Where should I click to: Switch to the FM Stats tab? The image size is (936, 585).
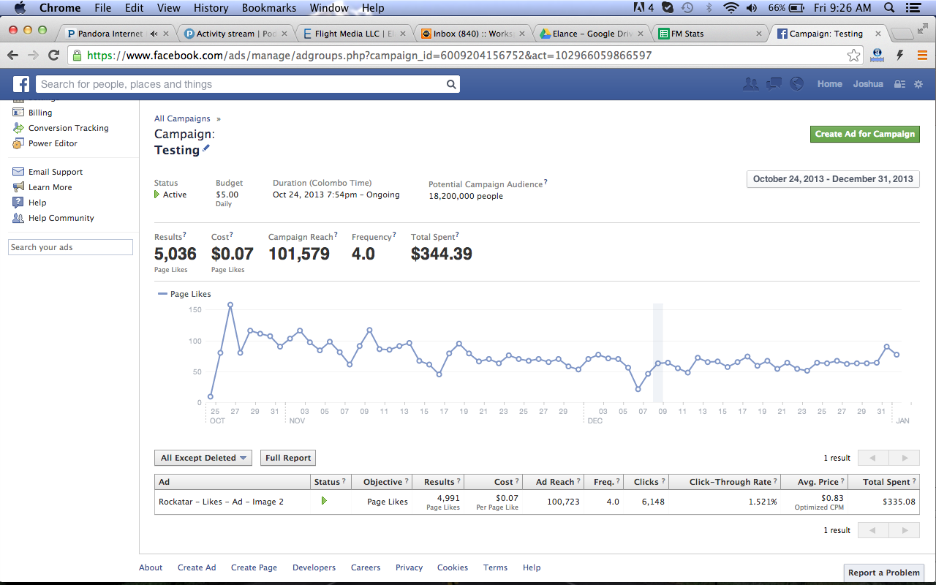[709, 34]
